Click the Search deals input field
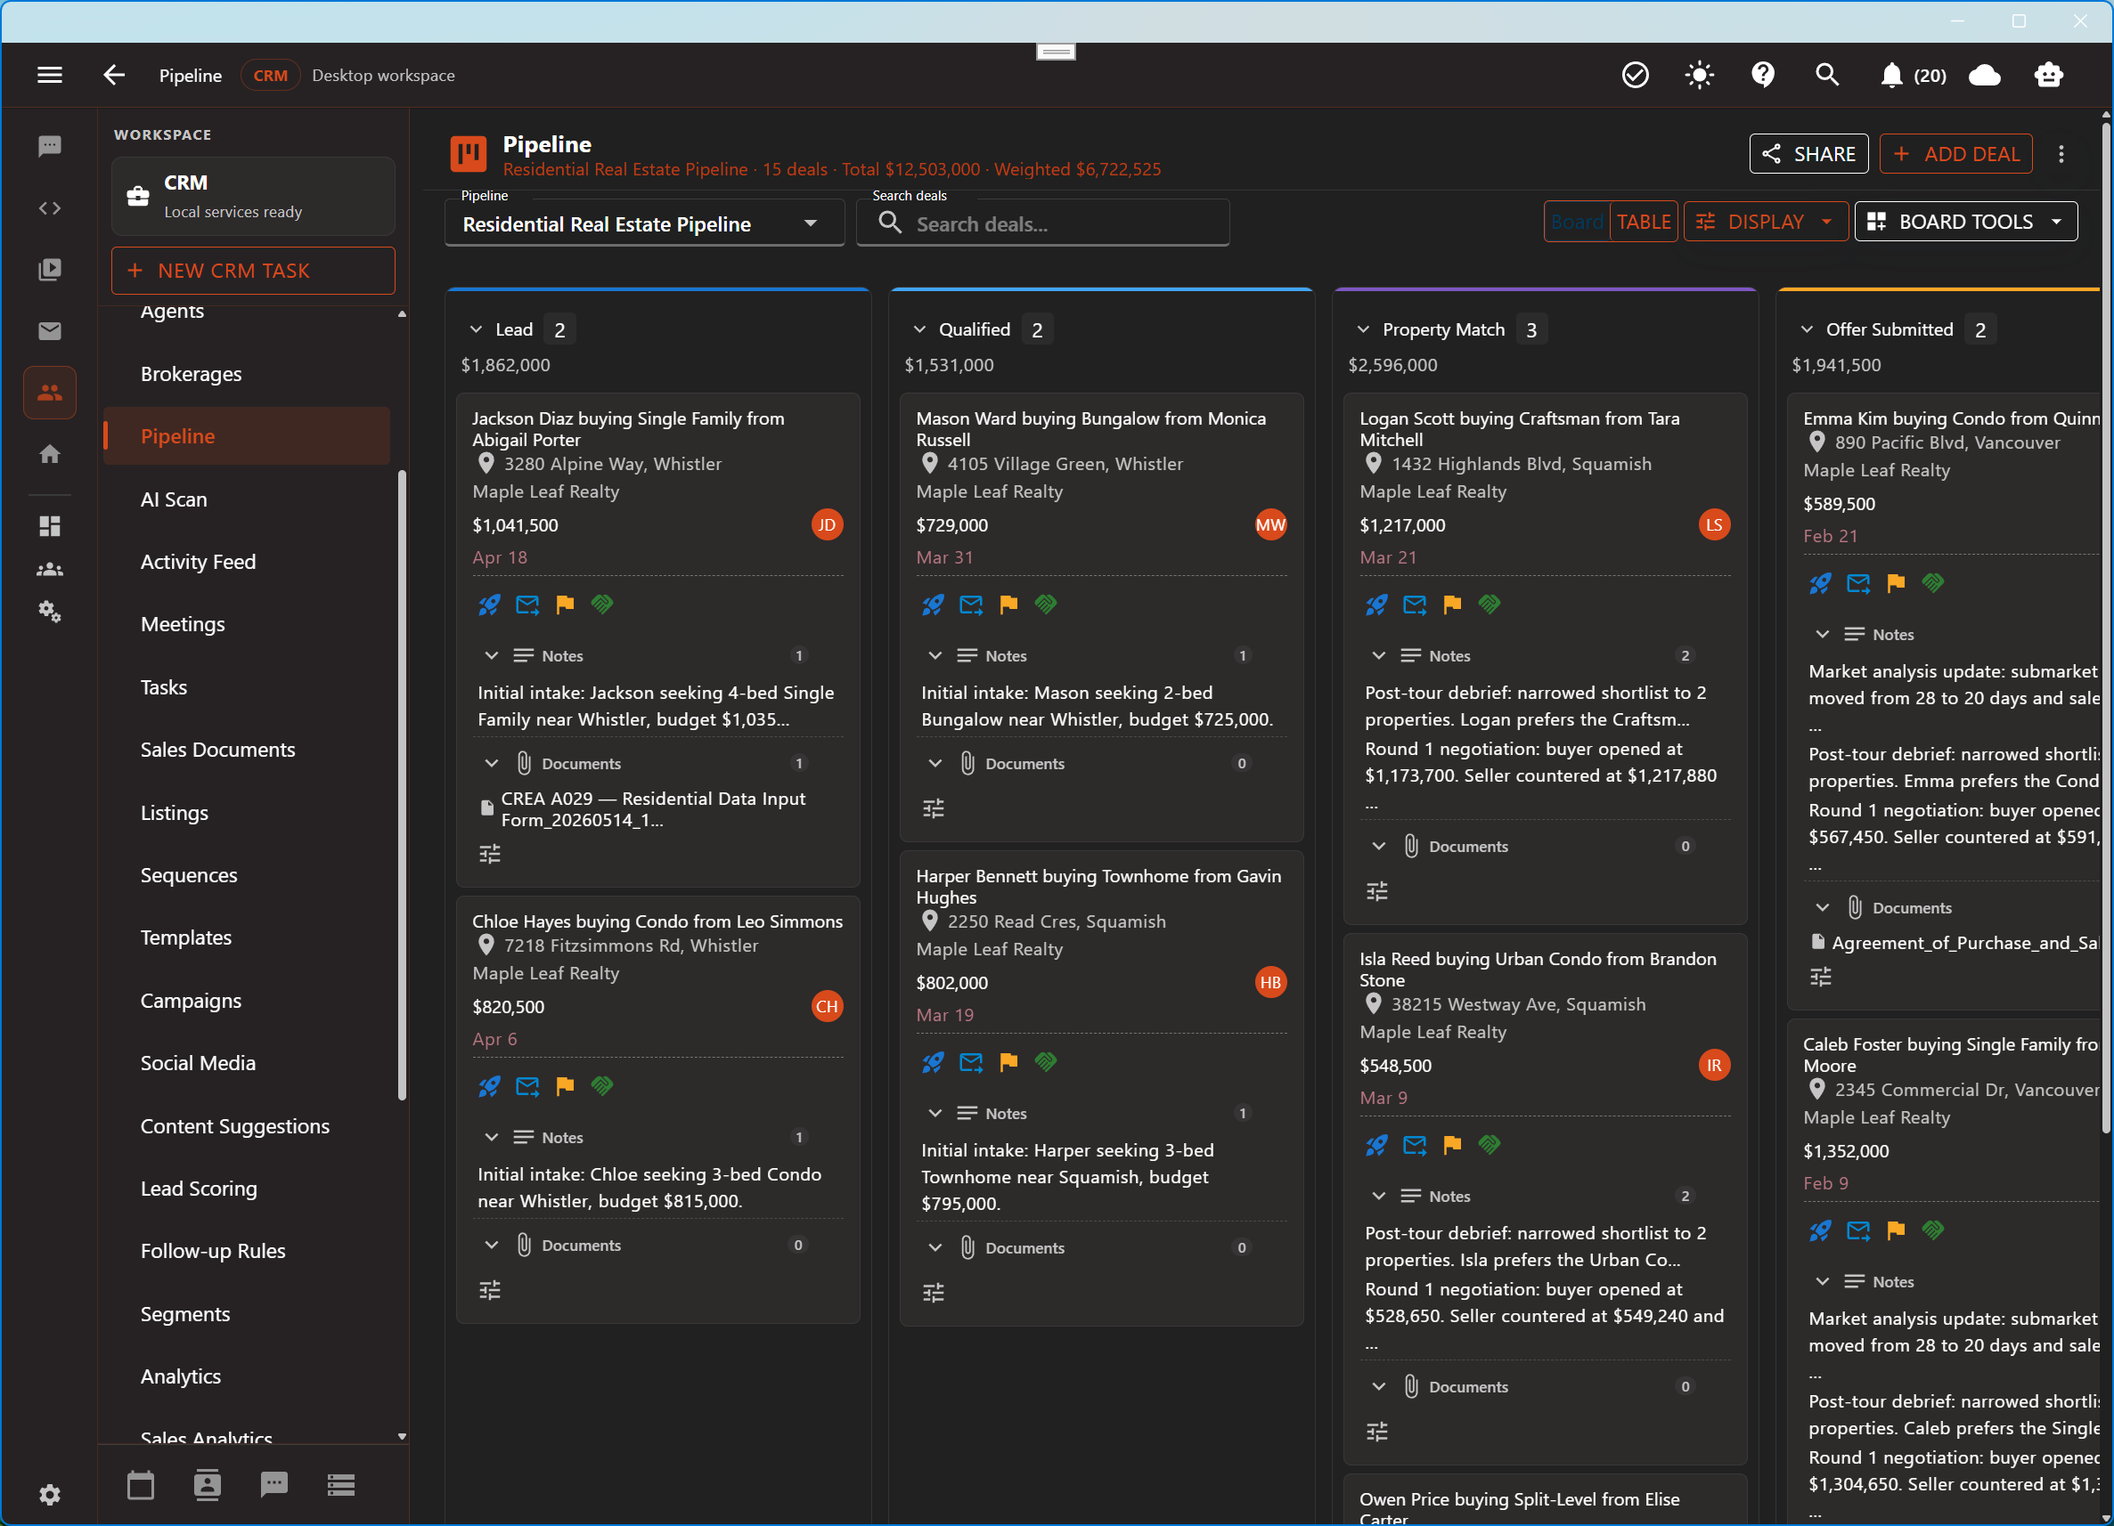Screen dimensions: 2114x1526 click(x=1042, y=224)
